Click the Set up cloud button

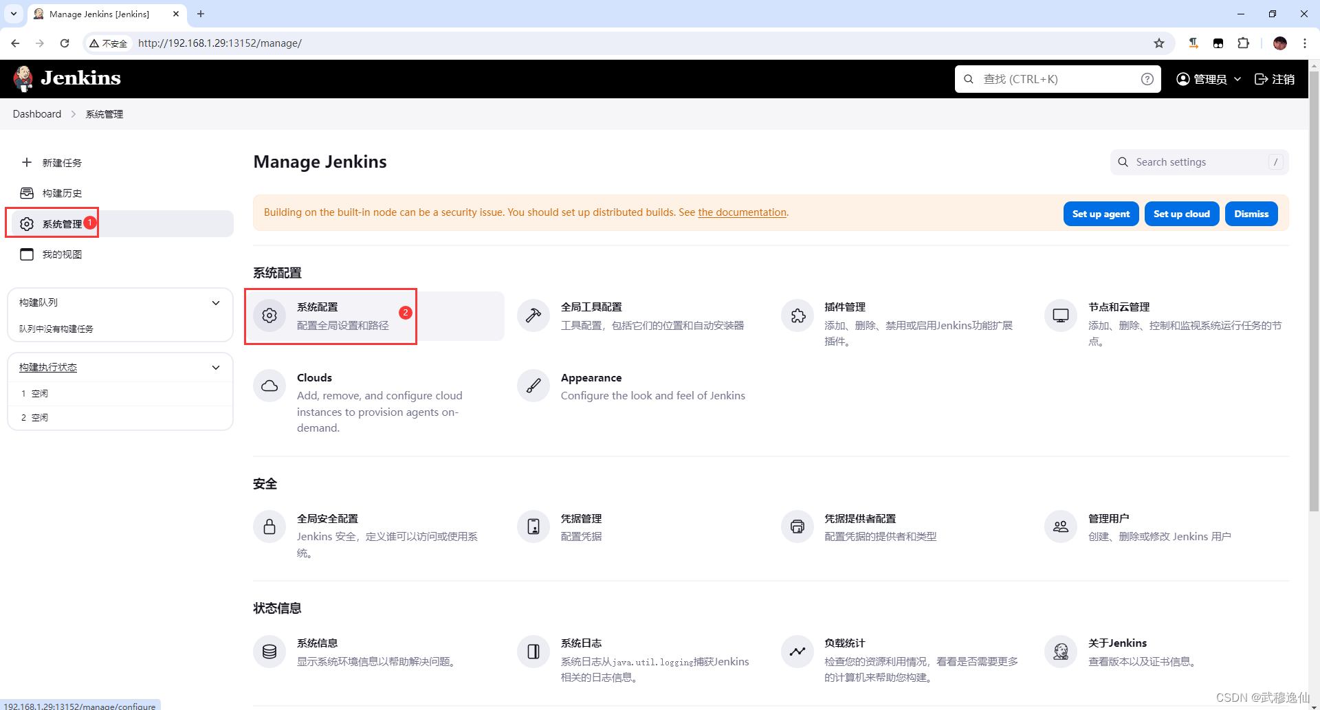click(x=1181, y=214)
